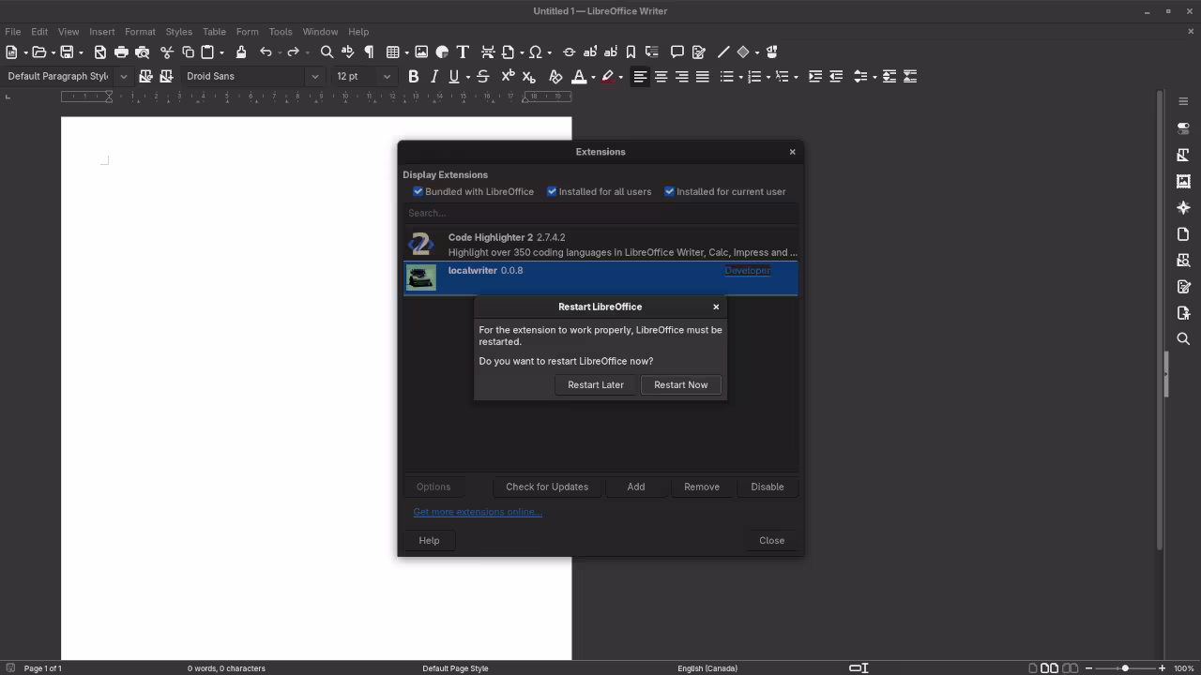Export directly as PDF
Screen dimensions: 1201x675
coord(100,52)
